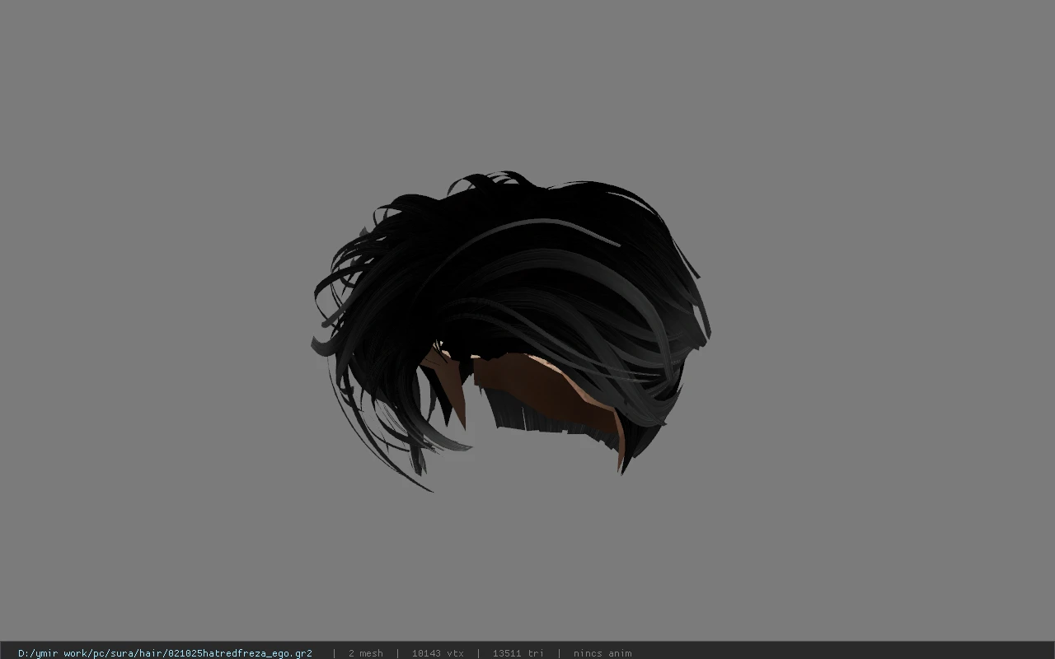Click the '2 mesh' status entry

[x=365, y=653]
